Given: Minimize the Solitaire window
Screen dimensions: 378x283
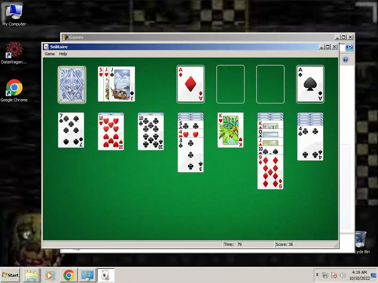Looking at the screenshot, I should (x=321, y=47).
